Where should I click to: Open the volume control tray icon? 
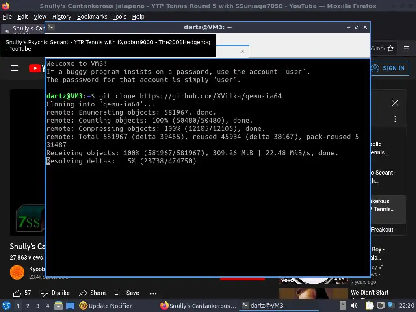click(x=354, y=305)
